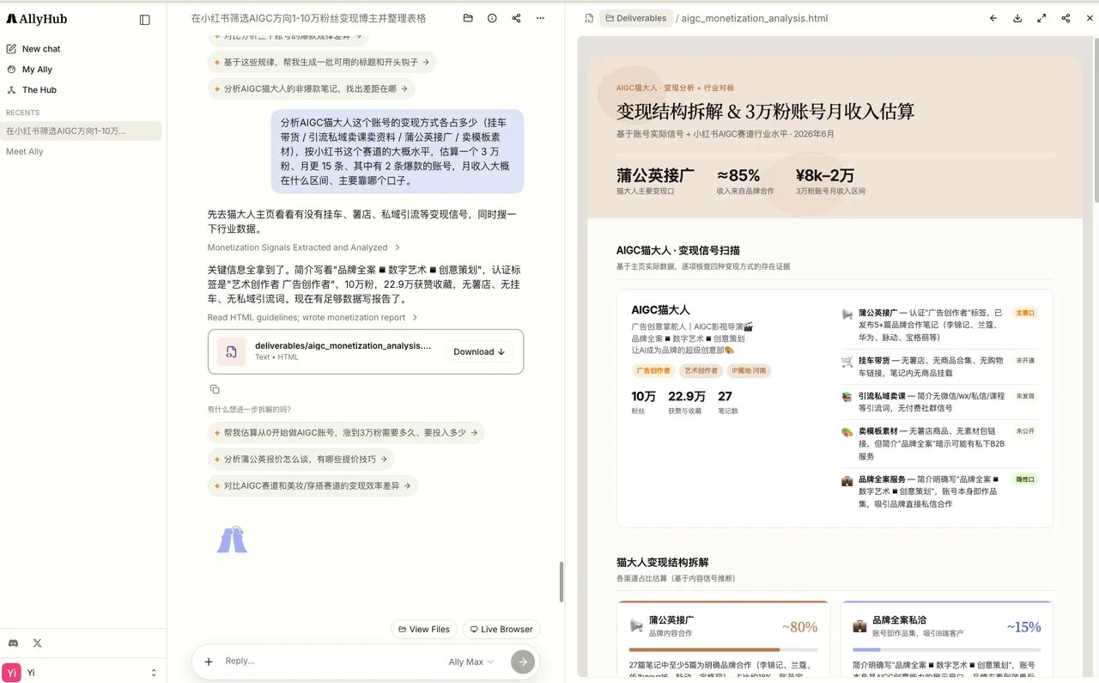1099x683 pixels.
Task: Click 卖模板素材 palette icon
Action: 847,432
